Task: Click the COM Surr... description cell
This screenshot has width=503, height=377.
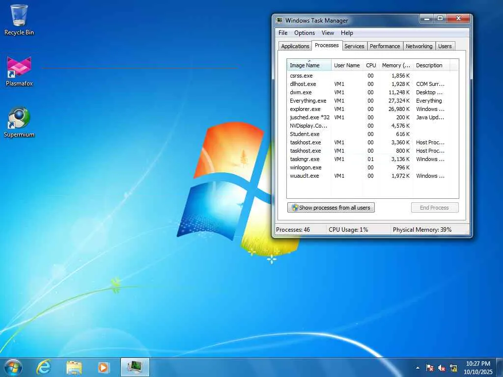Action: click(430, 84)
